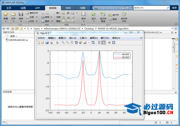Select the Rotate 3D tool

point(76,43)
